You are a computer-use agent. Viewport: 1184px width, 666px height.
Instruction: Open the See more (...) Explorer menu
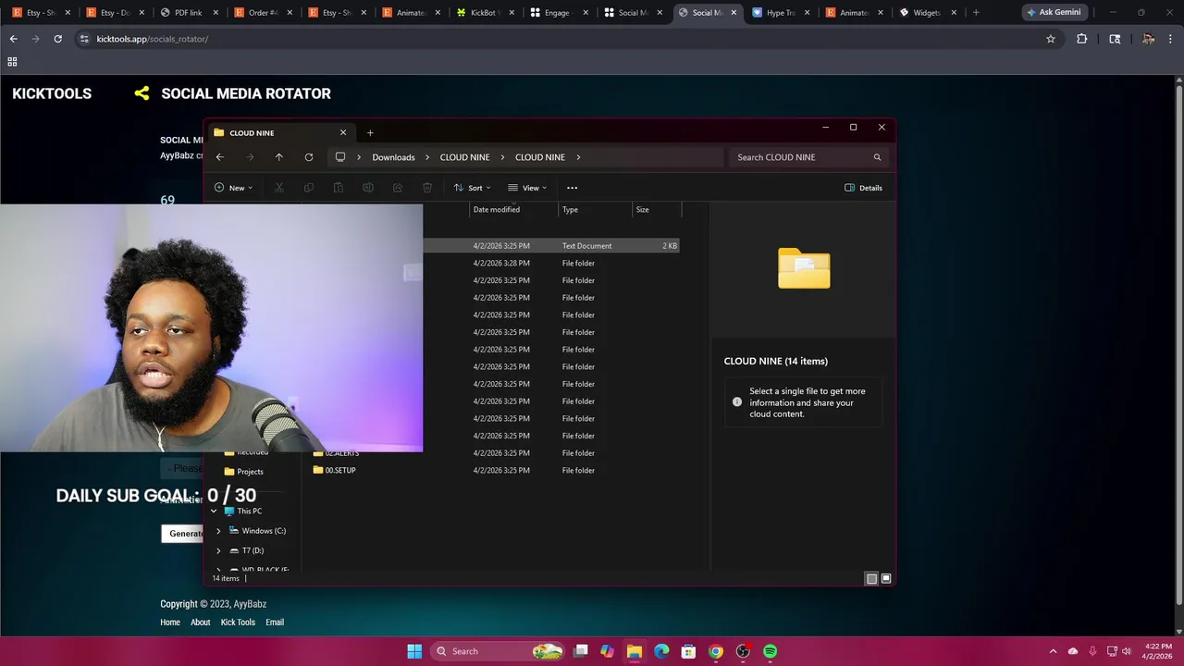pos(572,188)
